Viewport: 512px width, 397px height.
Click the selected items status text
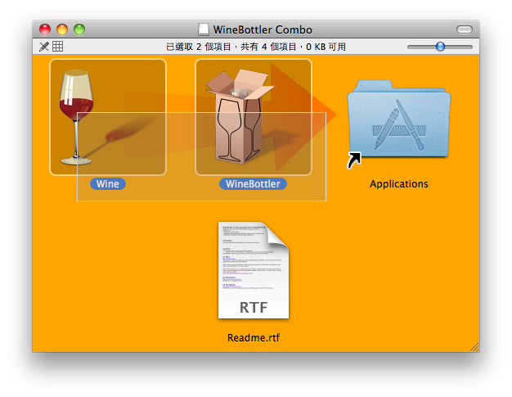coord(255,47)
